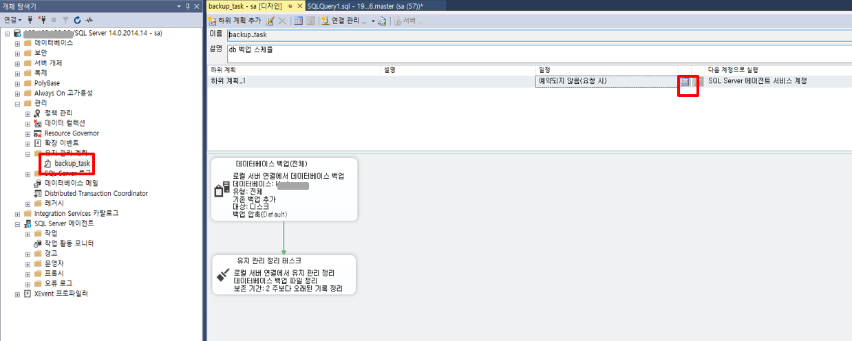Viewport: 852px width, 341px height.
Task: Collapse the 관리 folder
Action: [x=18, y=103]
